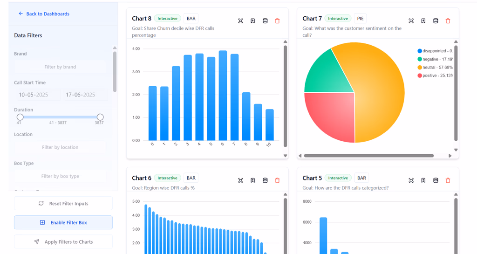This screenshot has height=254, width=477.
Task: Open Chart 5 database data icon
Action: [x=436, y=180]
